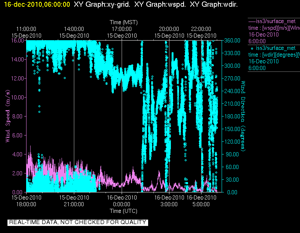The width and height of the screenshot is (300, 233).
Task: Click the 20:00:00 MST tick label
Action: tap(169, 29)
